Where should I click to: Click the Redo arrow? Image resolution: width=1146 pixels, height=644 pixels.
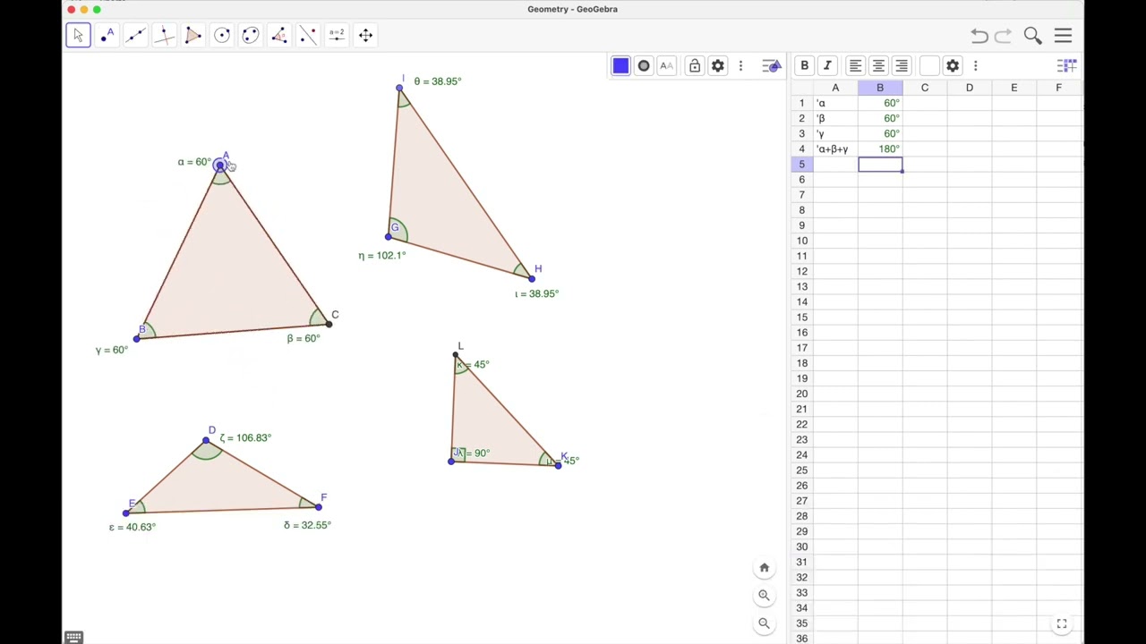point(1004,36)
